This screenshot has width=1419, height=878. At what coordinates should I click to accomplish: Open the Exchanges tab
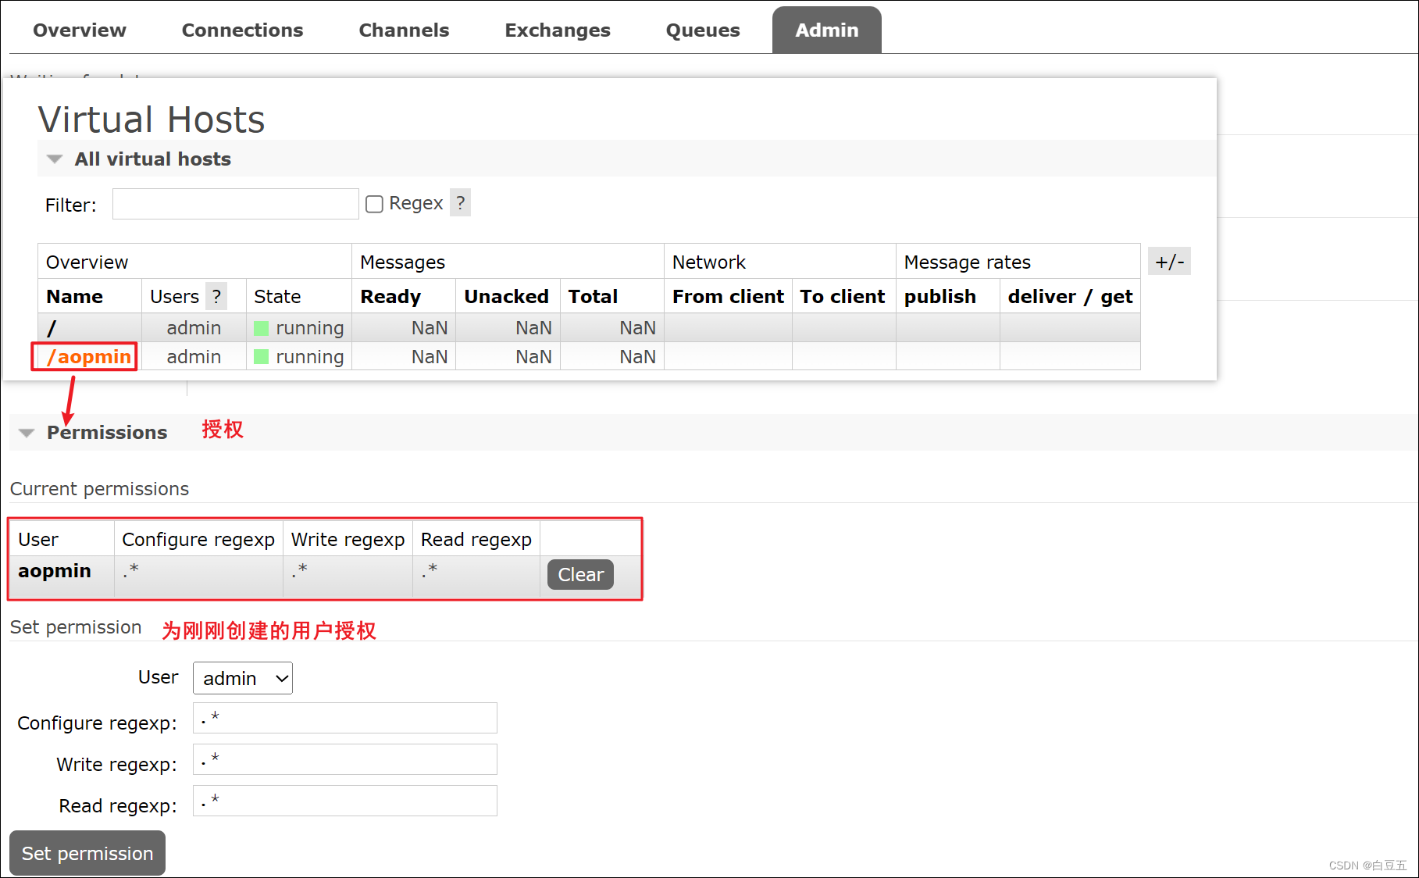point(558,30)
